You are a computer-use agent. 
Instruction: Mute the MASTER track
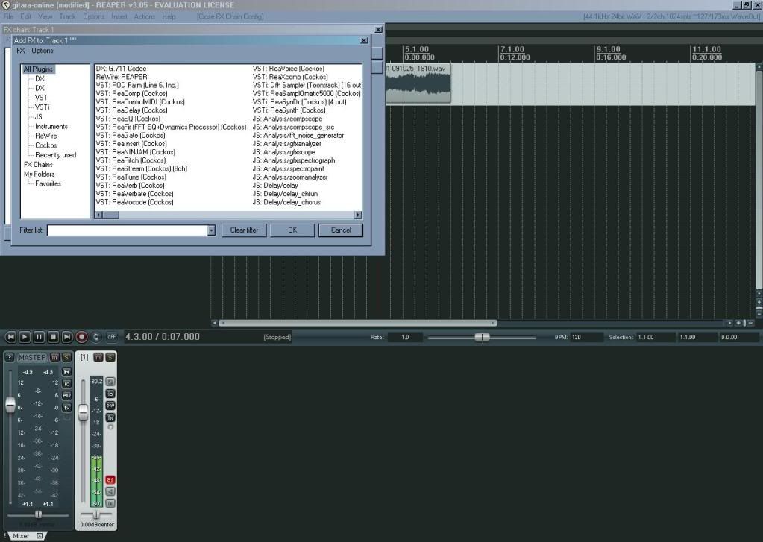pyautogui.click(x=54, y=358)
